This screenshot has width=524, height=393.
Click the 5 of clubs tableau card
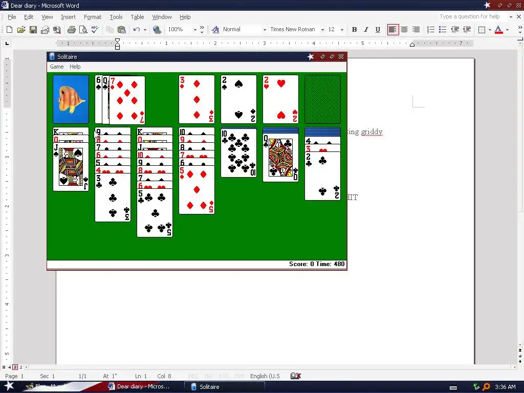pyautogui.click(x=155, y=212)
